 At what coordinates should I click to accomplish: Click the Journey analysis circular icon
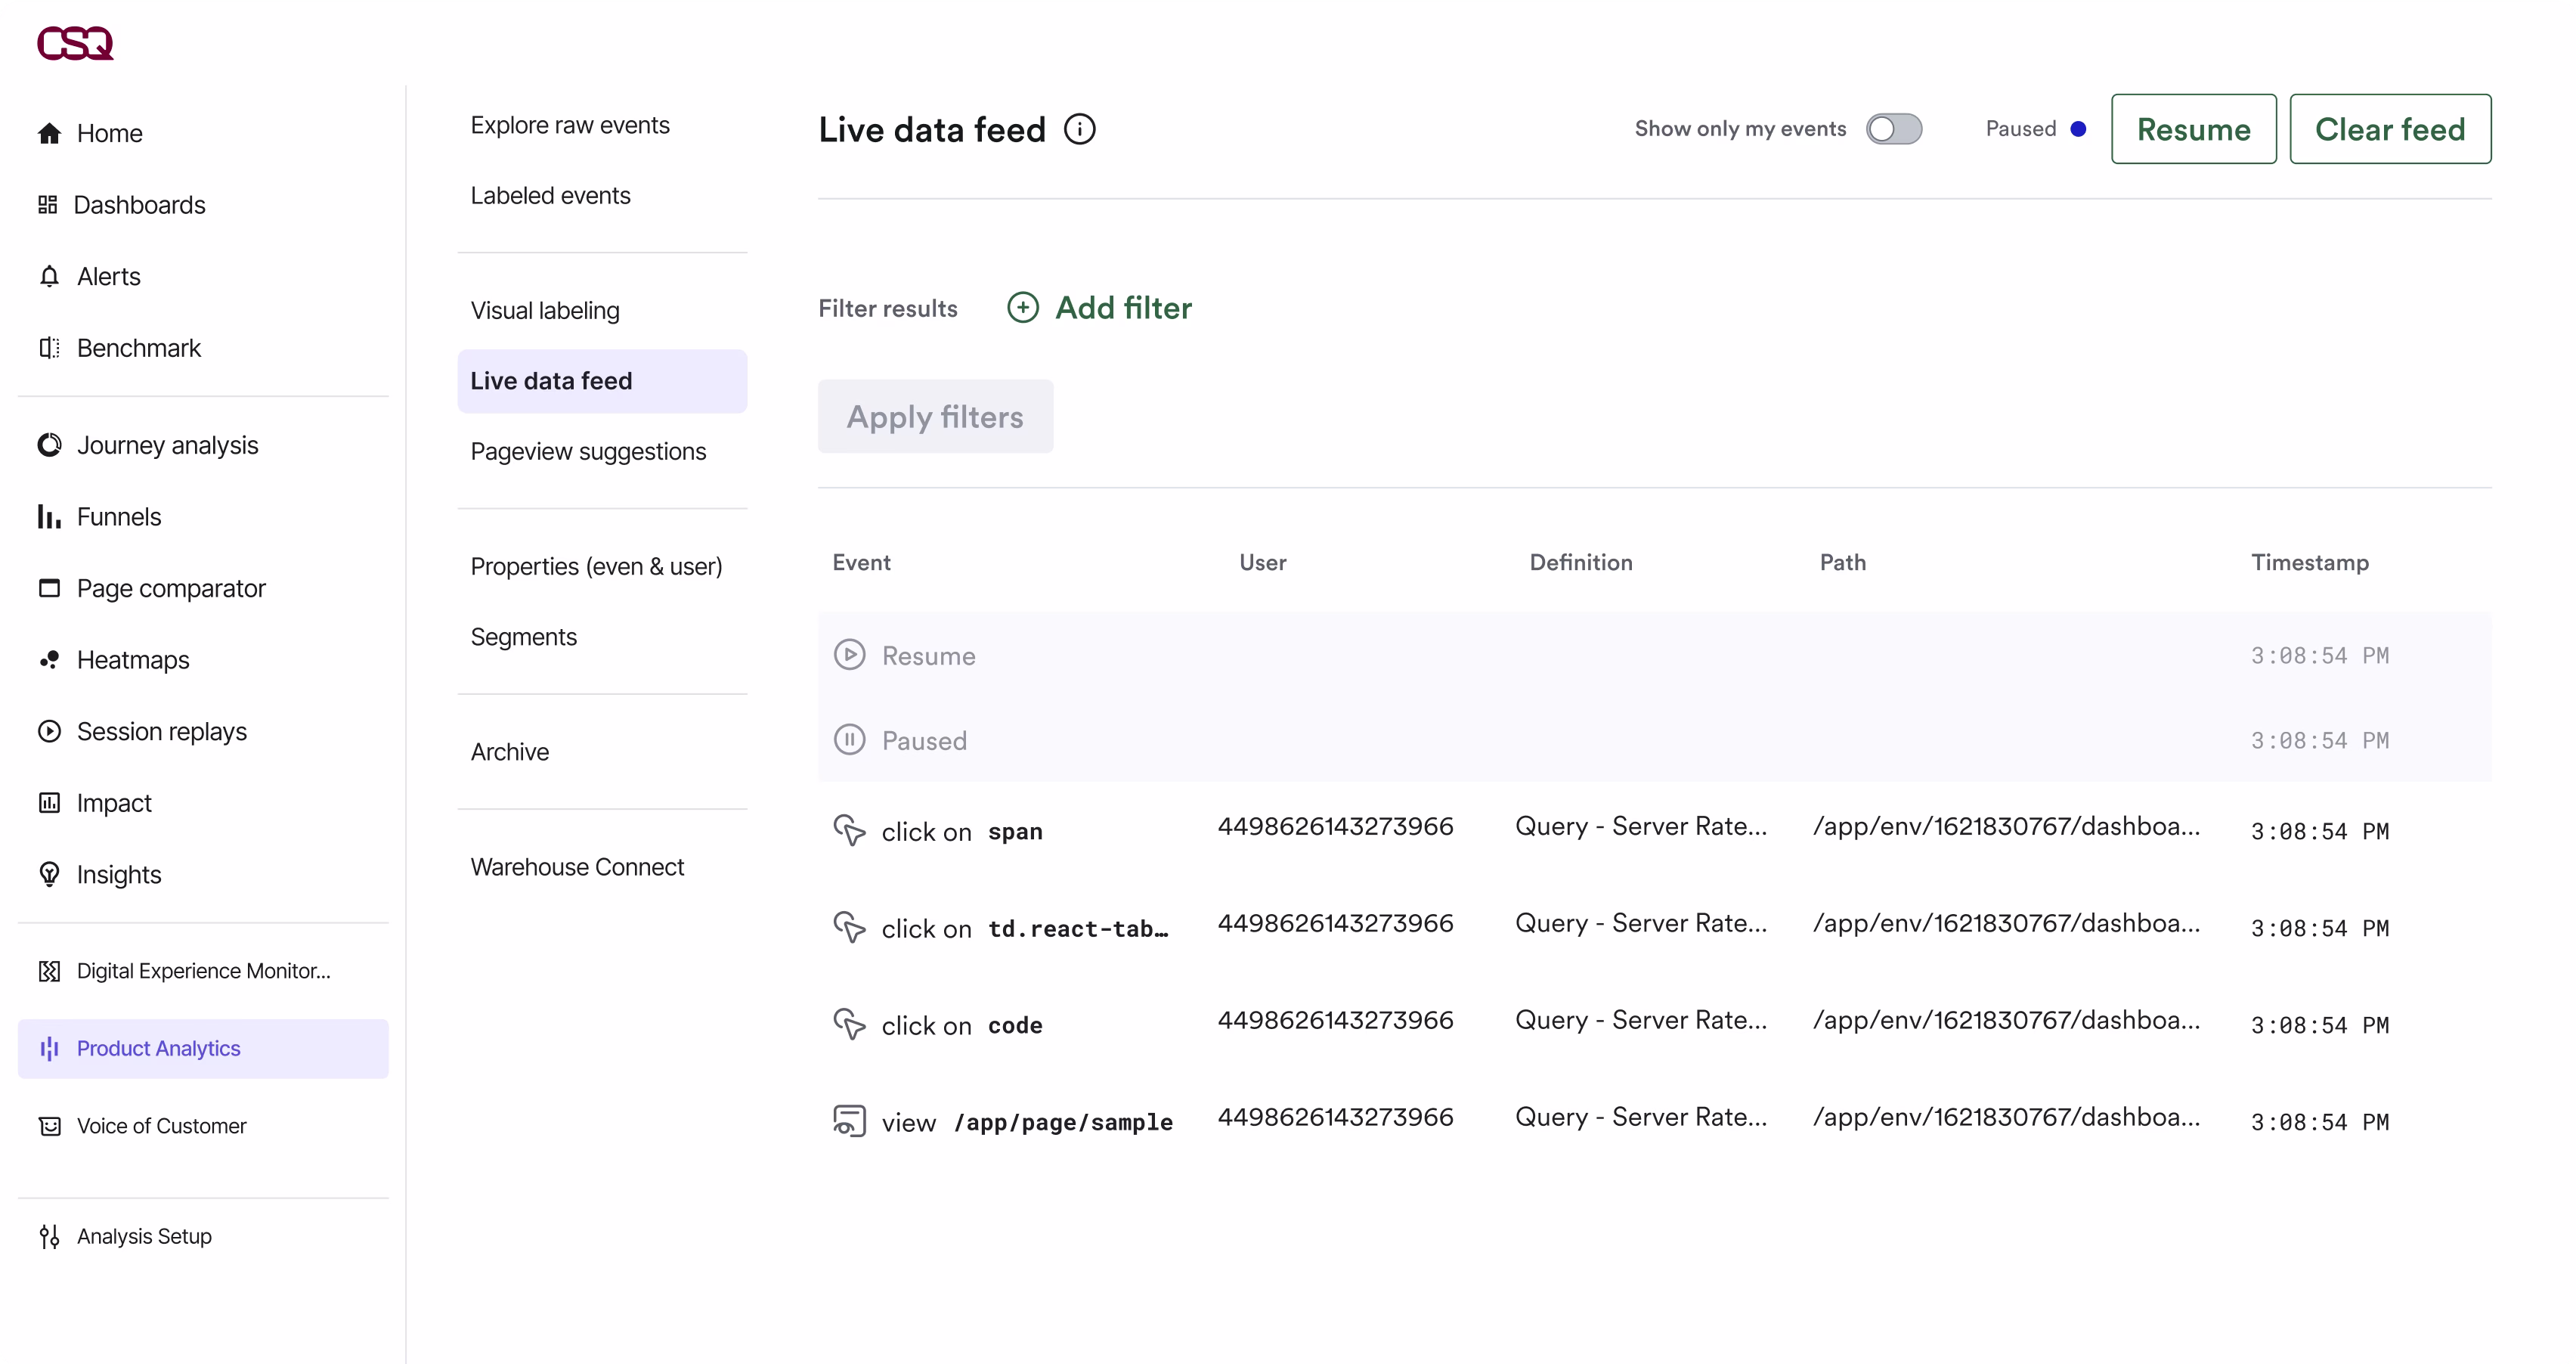point(49,445)
